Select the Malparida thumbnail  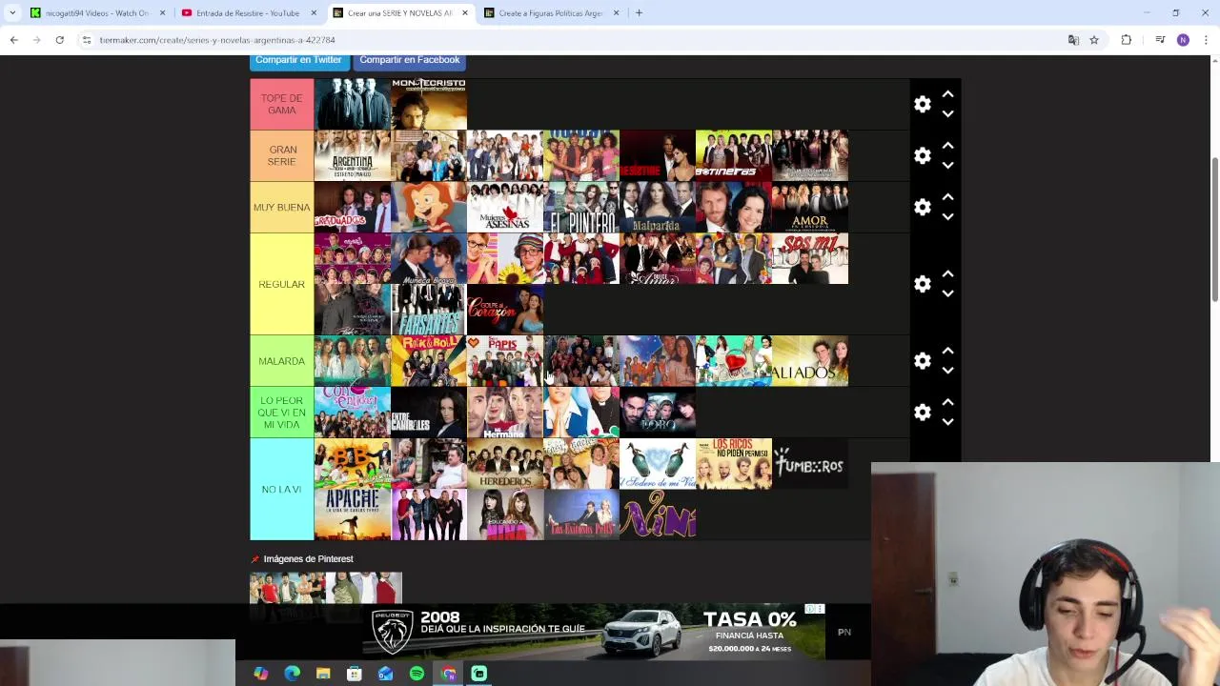coord(658,207)
